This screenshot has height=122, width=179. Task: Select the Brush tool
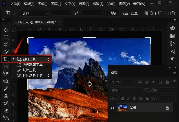click(6, 88)
